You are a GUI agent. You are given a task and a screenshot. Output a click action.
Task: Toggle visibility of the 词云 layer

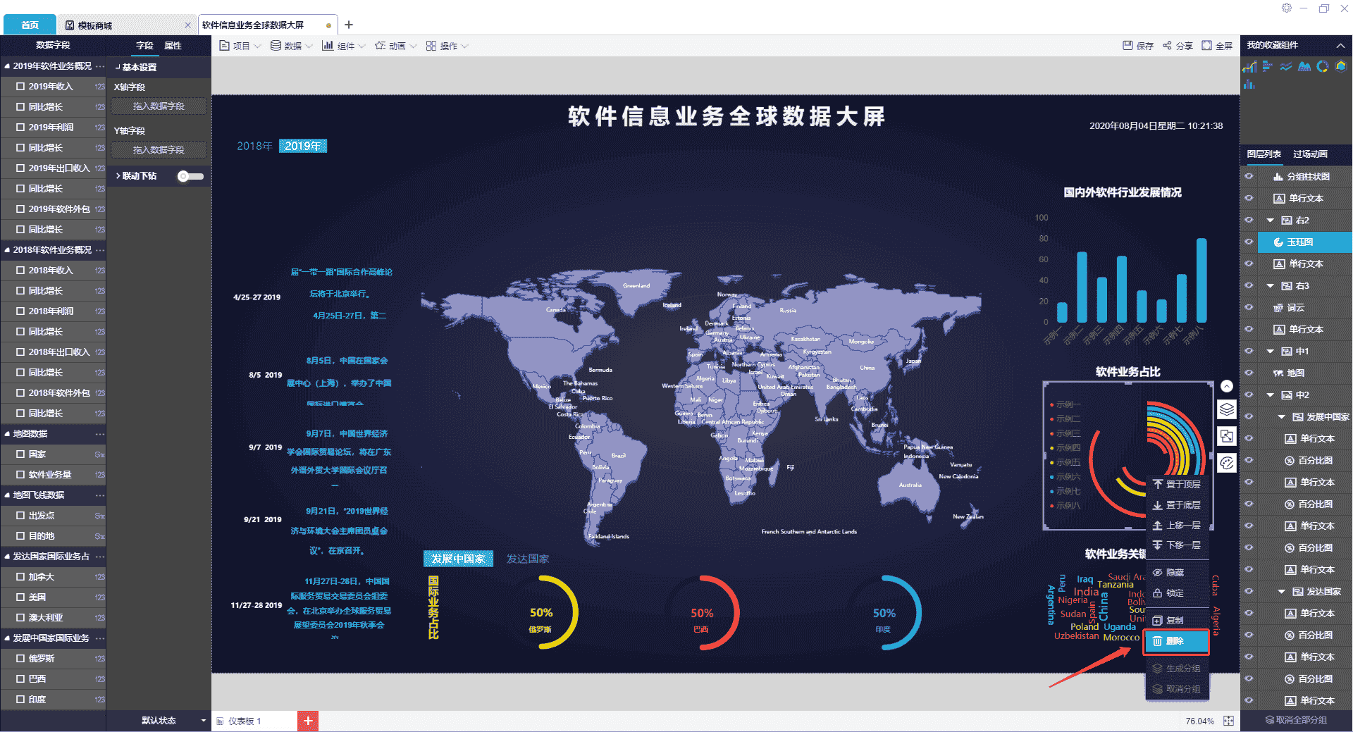[1249, 308]
